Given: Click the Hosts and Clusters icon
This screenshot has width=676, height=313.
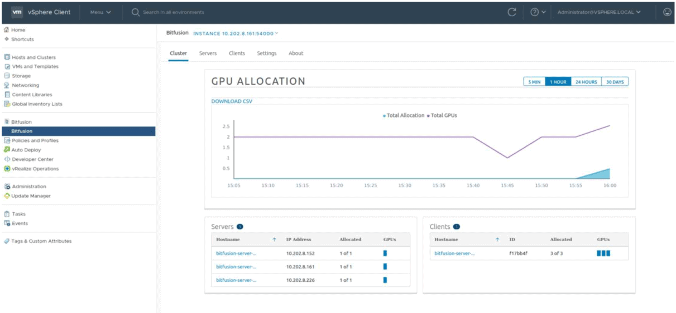Looking at the screenshot, I should click(7, 57).
